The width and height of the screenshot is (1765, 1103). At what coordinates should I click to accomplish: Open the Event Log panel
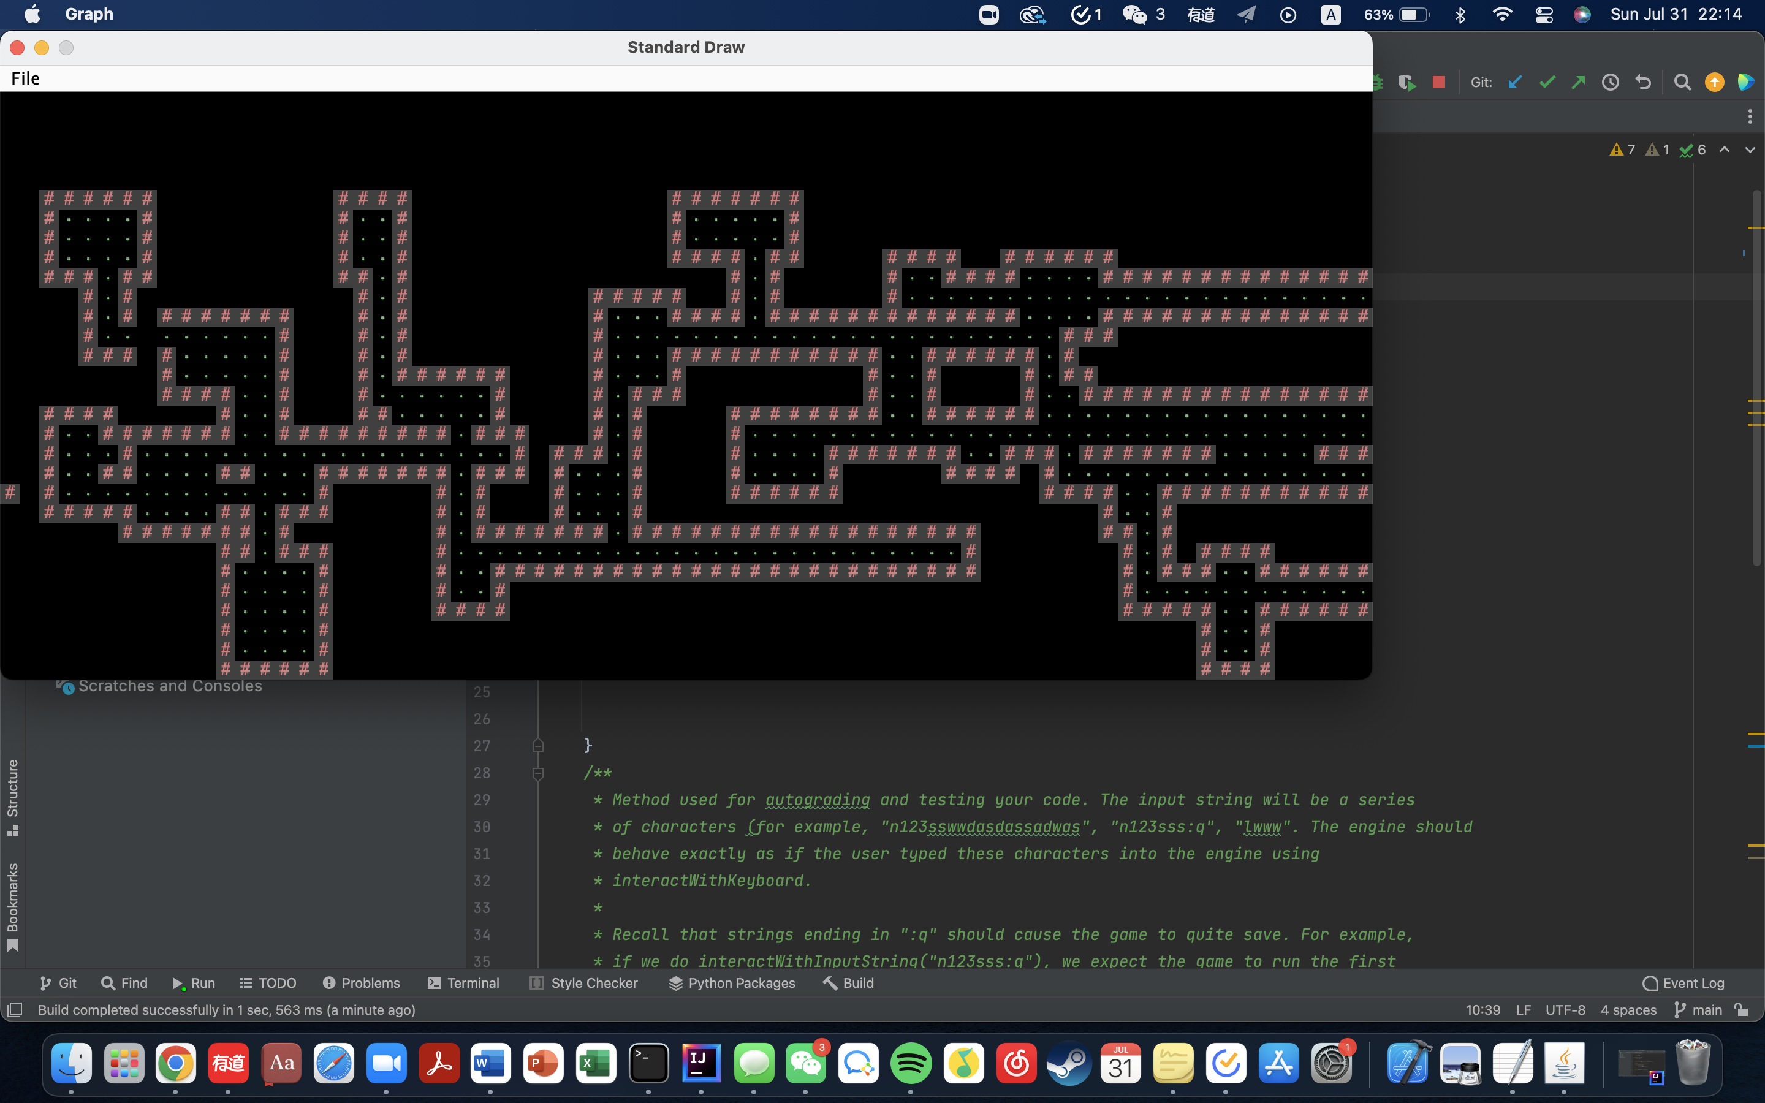[x=1683, y=983]
